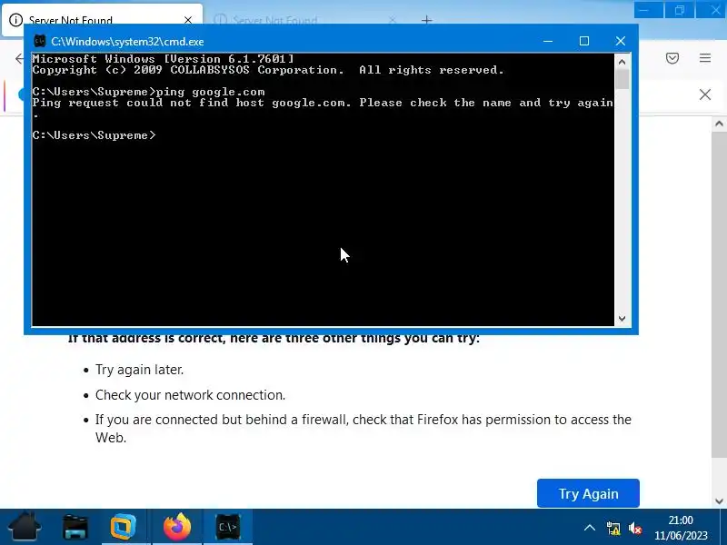Maximize the cmd.exe window
727x545 pixels.
pos(584,41)
